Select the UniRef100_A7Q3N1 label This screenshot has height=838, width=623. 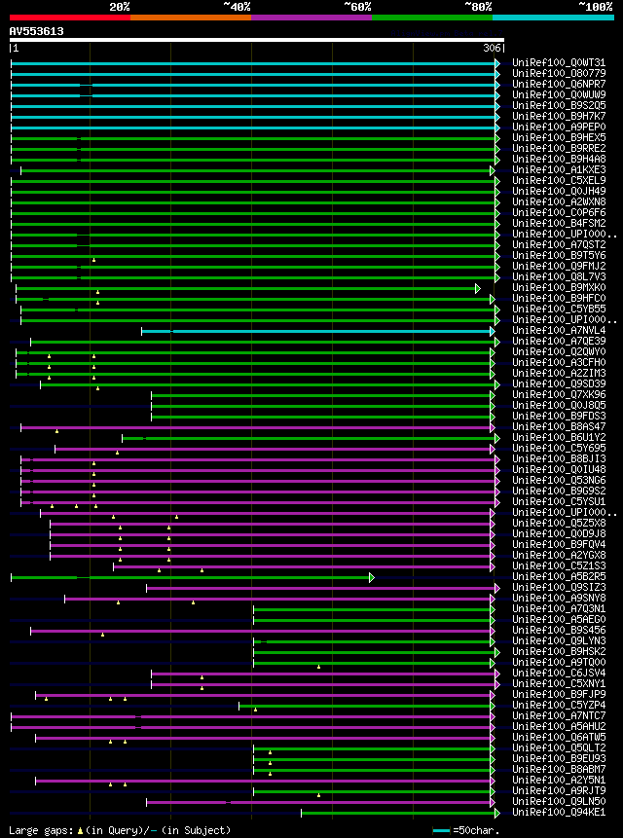[559, 608]
